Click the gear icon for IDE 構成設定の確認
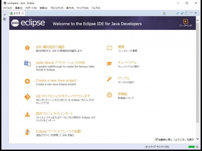202x151 pixels. 27,48
